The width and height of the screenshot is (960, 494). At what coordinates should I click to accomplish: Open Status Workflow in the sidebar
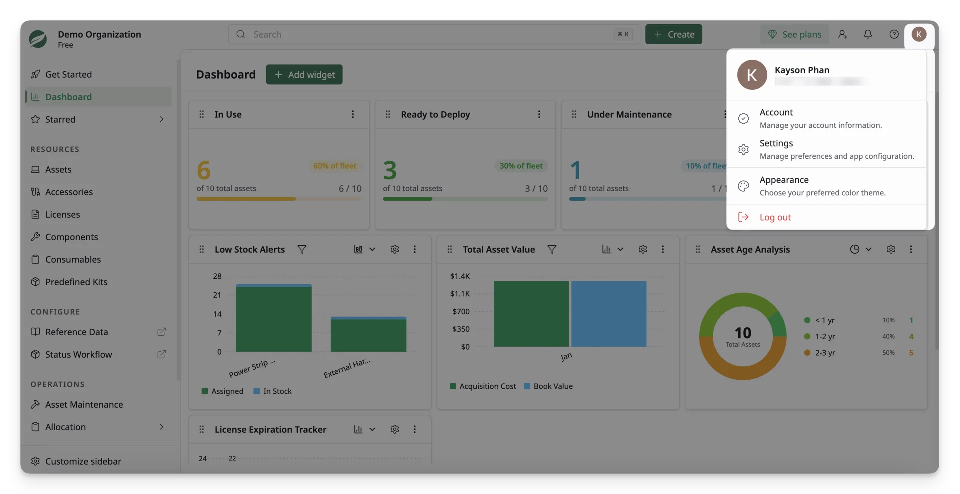point(98,354)
